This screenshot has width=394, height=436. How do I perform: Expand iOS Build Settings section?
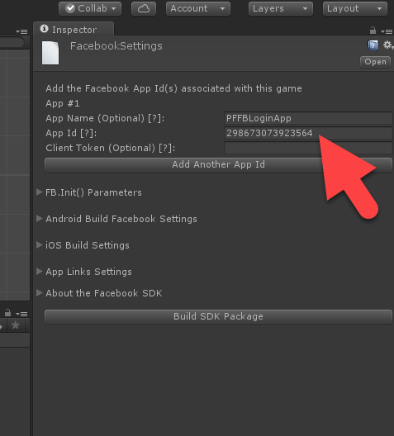(x=83, y=245)
